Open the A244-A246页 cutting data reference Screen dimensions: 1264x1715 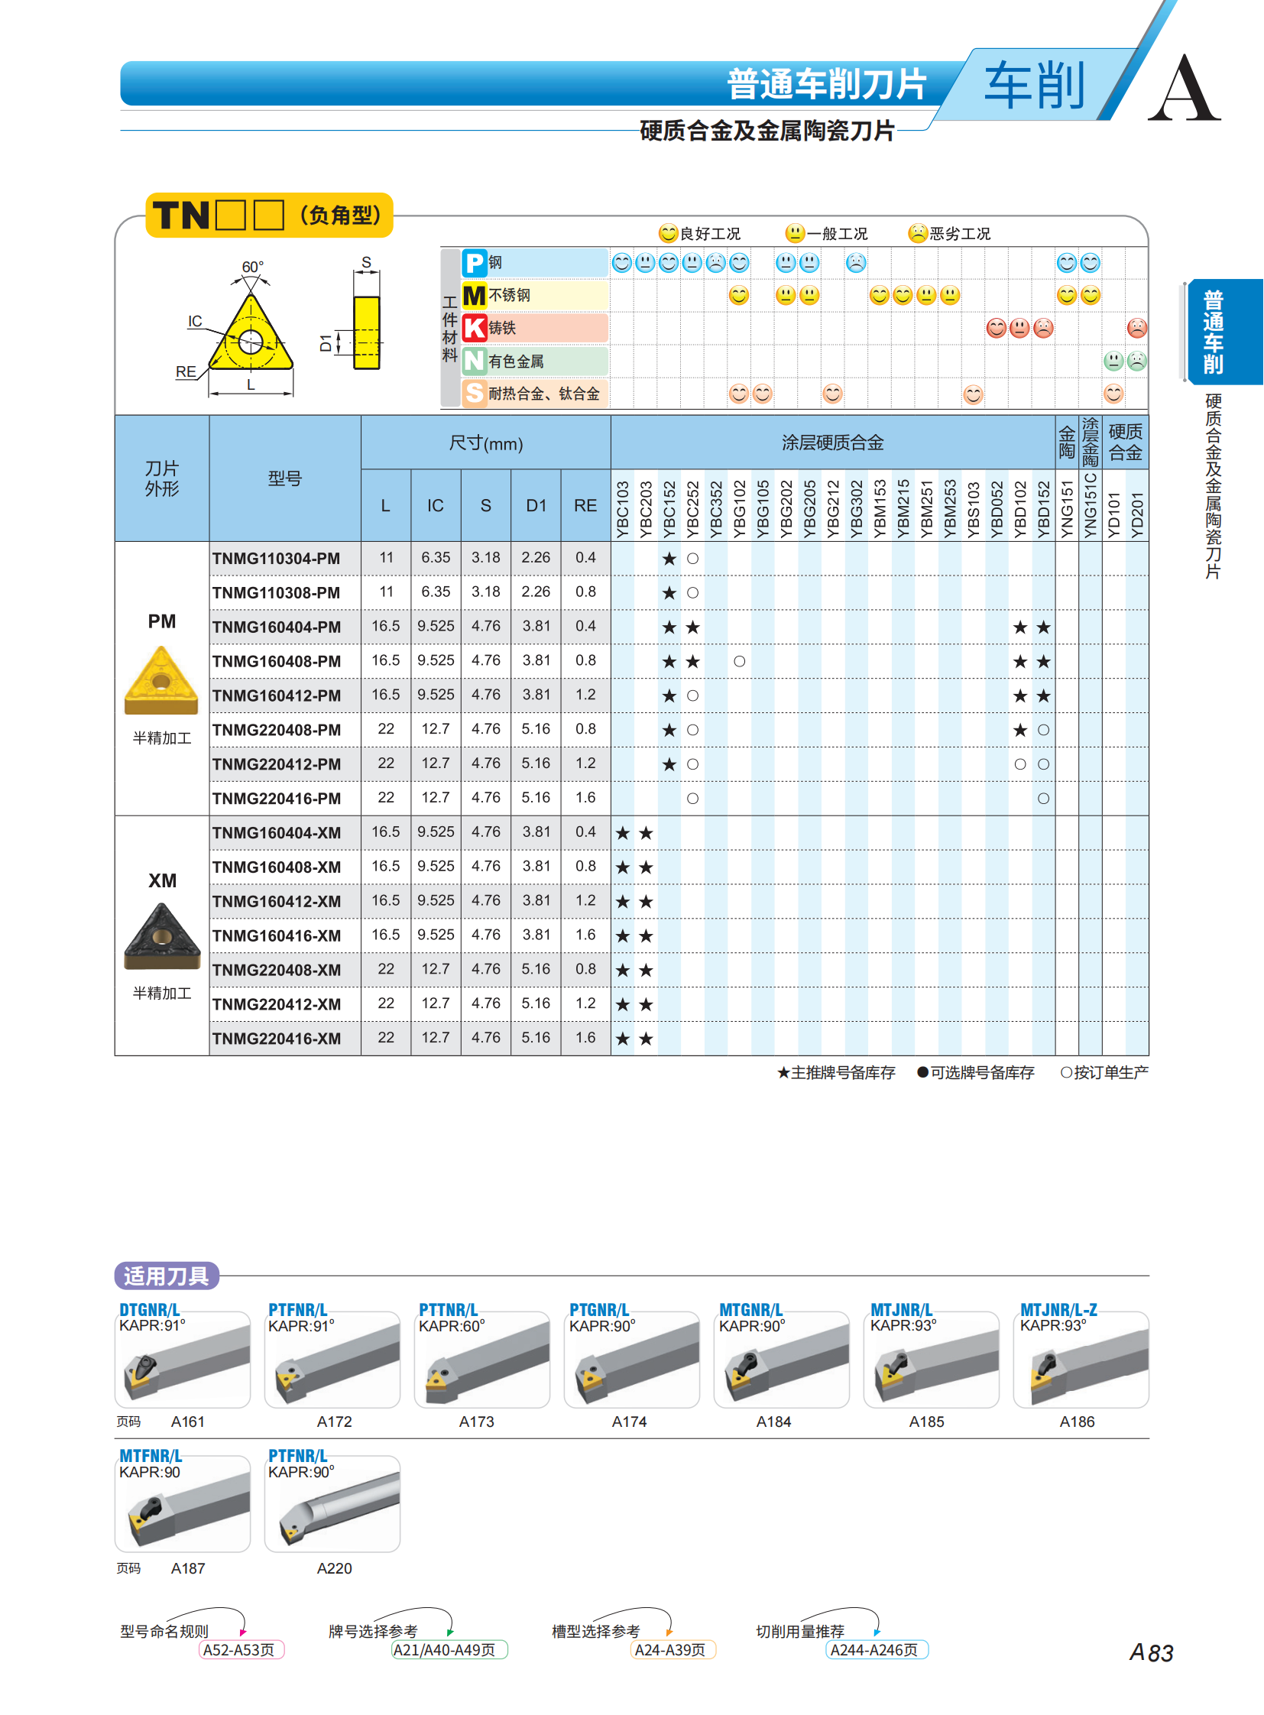(877, 1649)
